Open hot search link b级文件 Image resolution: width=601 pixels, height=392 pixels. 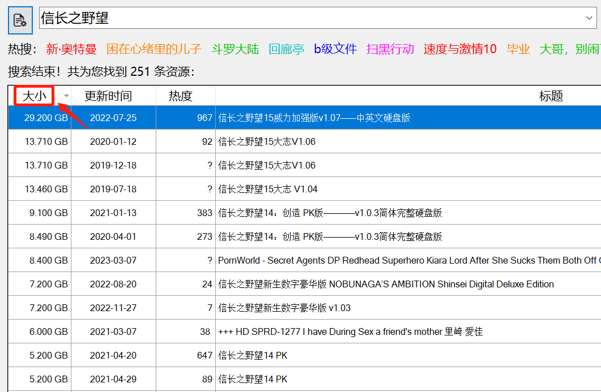(335, 49)
